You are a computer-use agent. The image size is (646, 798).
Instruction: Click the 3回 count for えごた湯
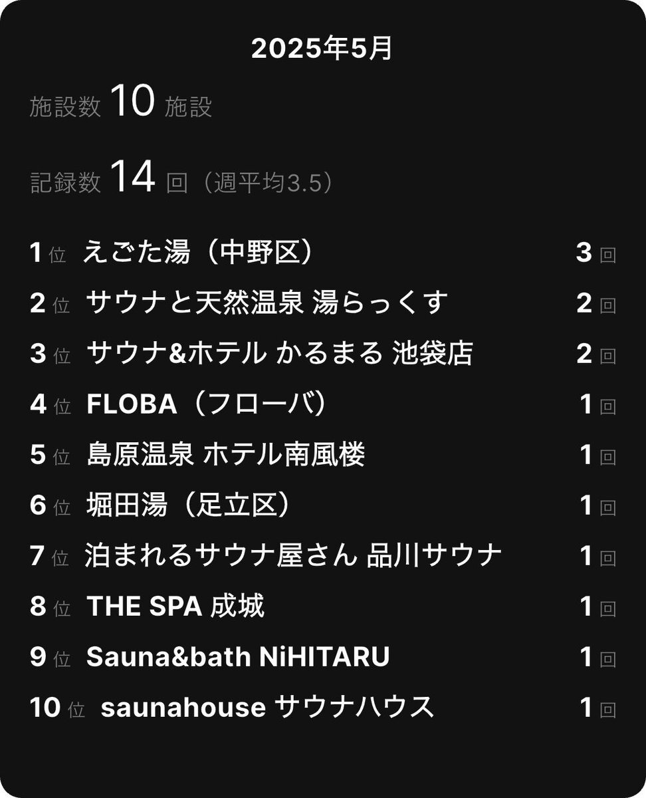point(596,253)
